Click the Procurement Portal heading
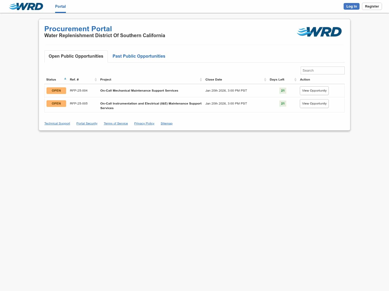This screenshot has height=291, width=389. (78, 29)
